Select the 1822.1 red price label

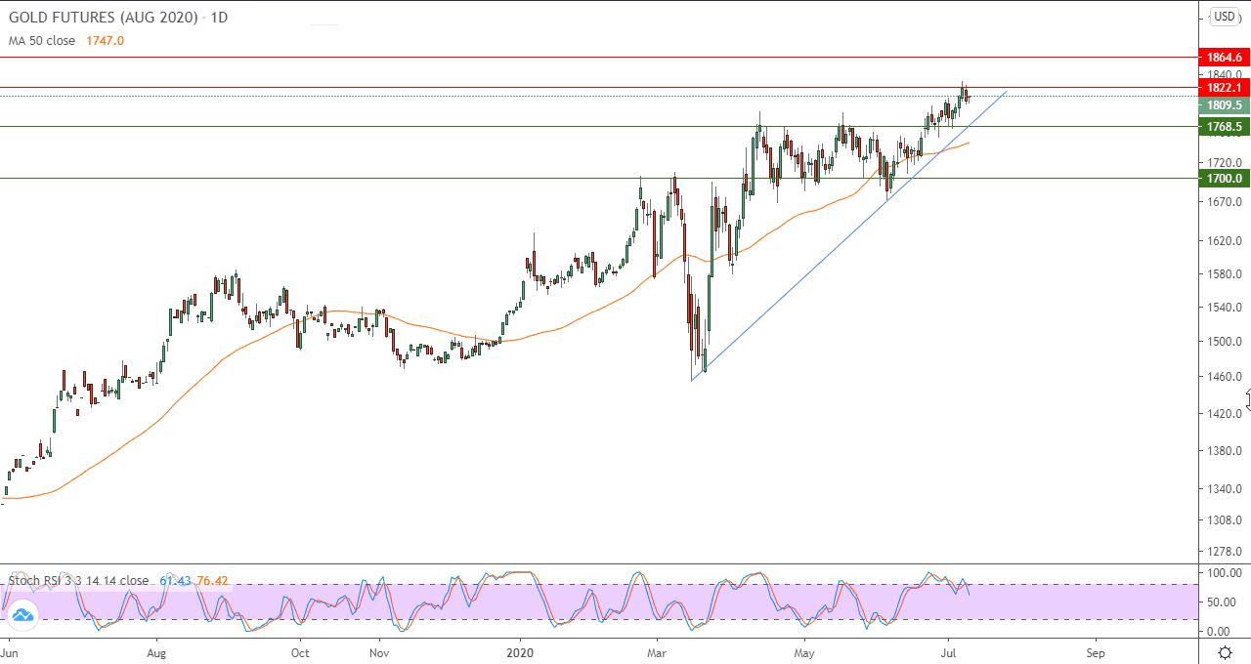[1224, 88]
